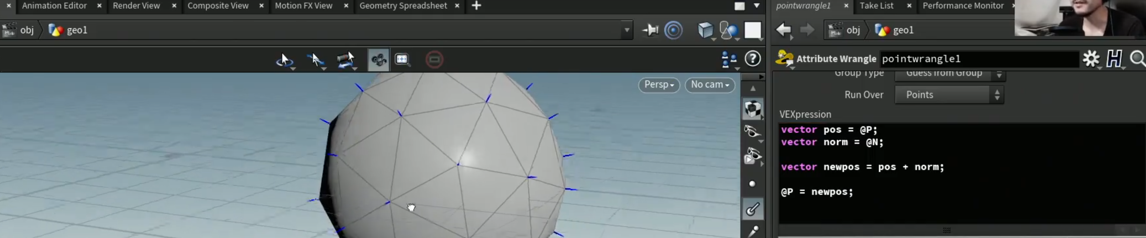Toggle the circular link-pane target icon
The height and width of the screenshot is (238, 1146).
(673, 30)
